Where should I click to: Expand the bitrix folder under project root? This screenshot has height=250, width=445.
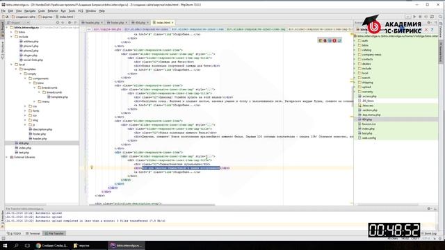coord(12,32)
